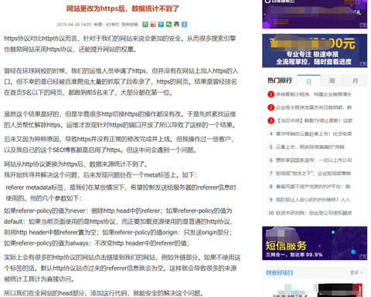This screenshot has width=371, height=297.
Task: Click paragraph starting 所以我们在全网站的head部分
Action: [x=104, y=293]
